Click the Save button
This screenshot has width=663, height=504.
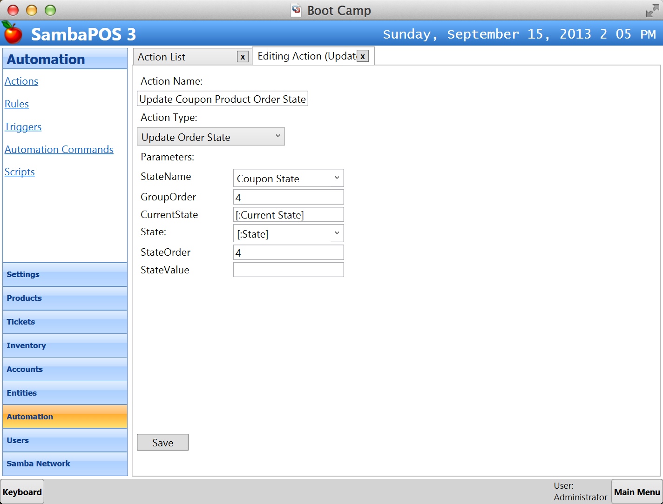162,443
